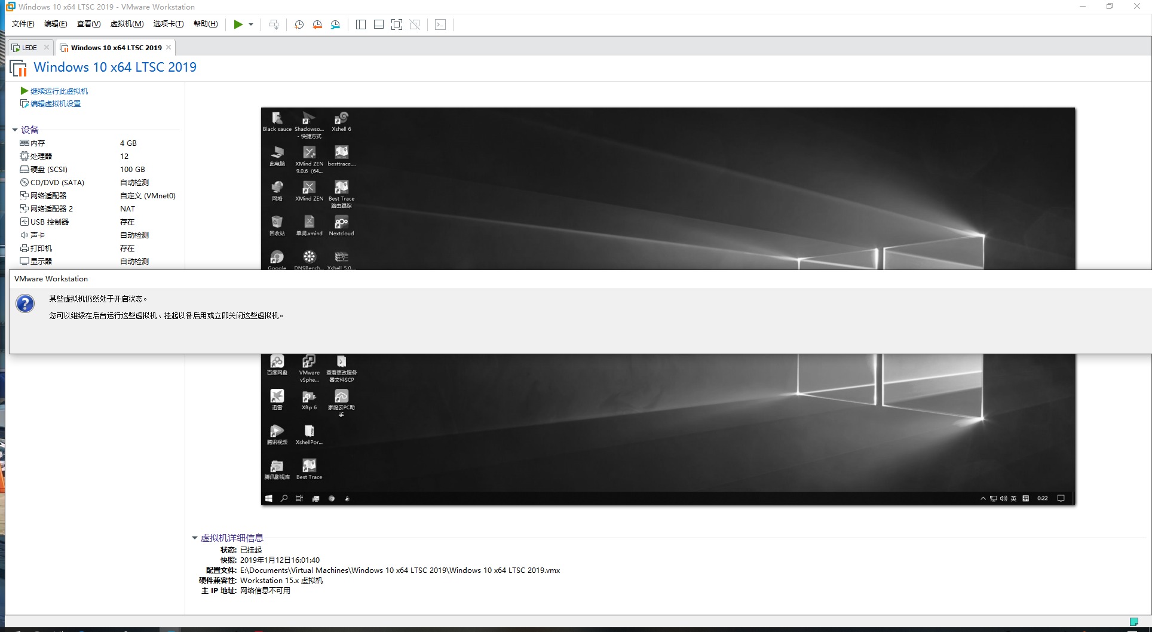Open the 编辑(E) menu
The image size is (1152, 632).
pyautogui.click(x=56, y=24)
